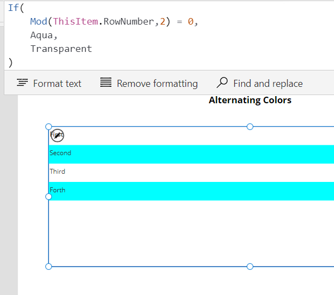Click the top-left gallery resize handle
The width and height of the screenshot is (334, 295).
49,127
